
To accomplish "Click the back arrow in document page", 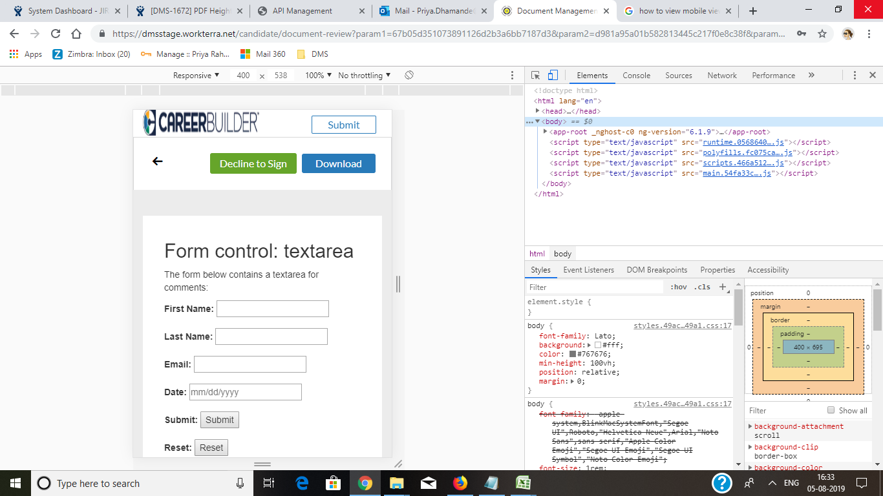I will coord(157,161).
